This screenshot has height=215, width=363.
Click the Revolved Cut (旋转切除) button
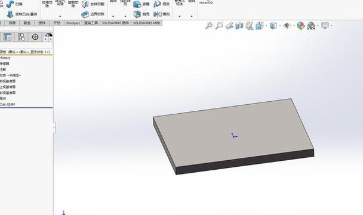pos(73,4)
